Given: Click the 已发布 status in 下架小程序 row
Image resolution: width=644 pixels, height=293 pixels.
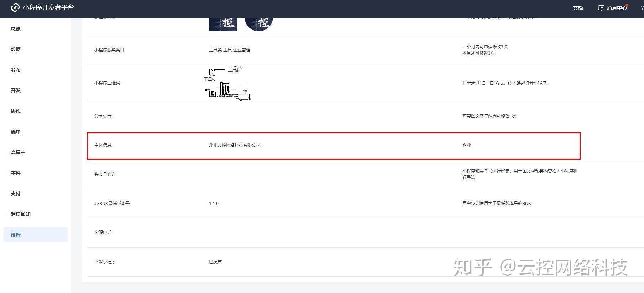Looking at the screenshot, I should (215, 262).
